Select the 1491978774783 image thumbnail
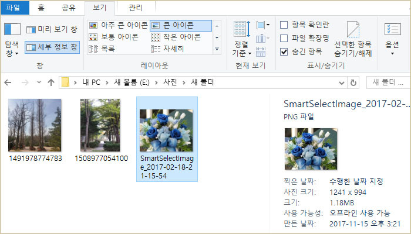This screenshot has height=234, width=411. pos(35,125)
